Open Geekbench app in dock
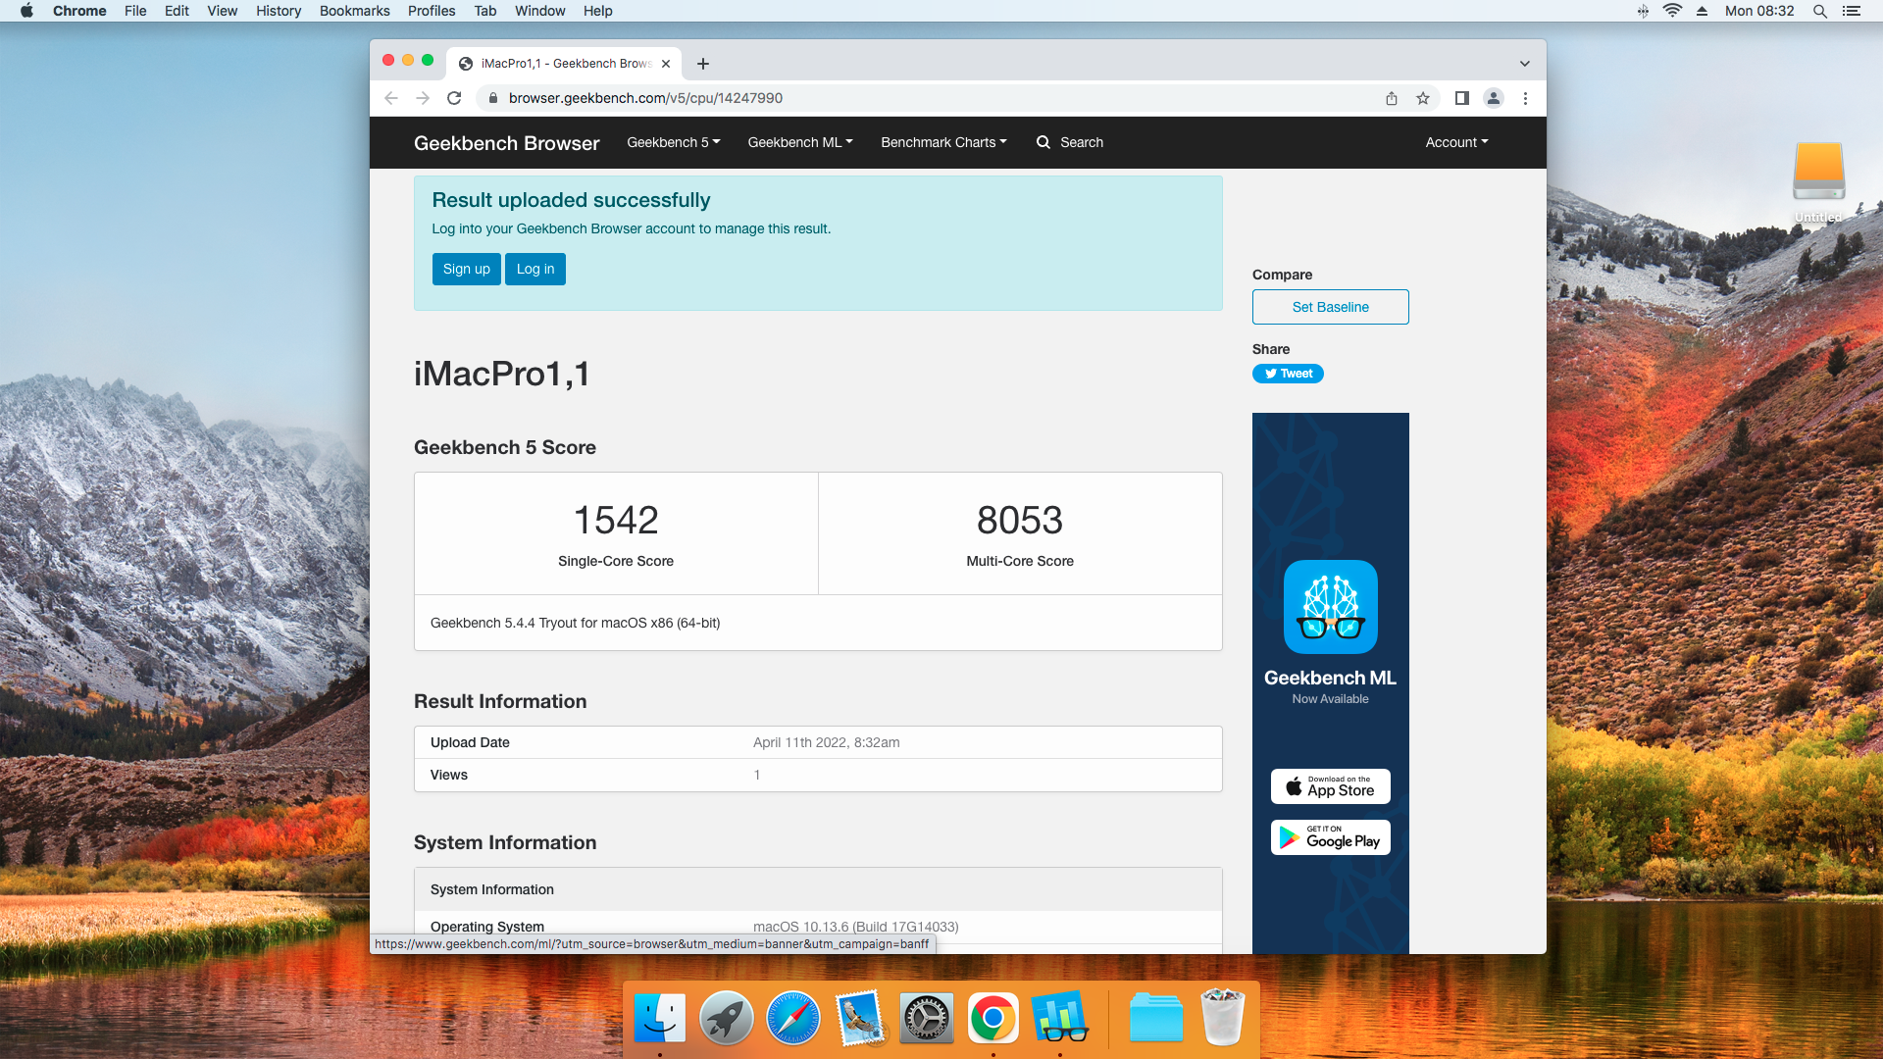Screen dimensions: 1883x1059 click(1059, 1018)
